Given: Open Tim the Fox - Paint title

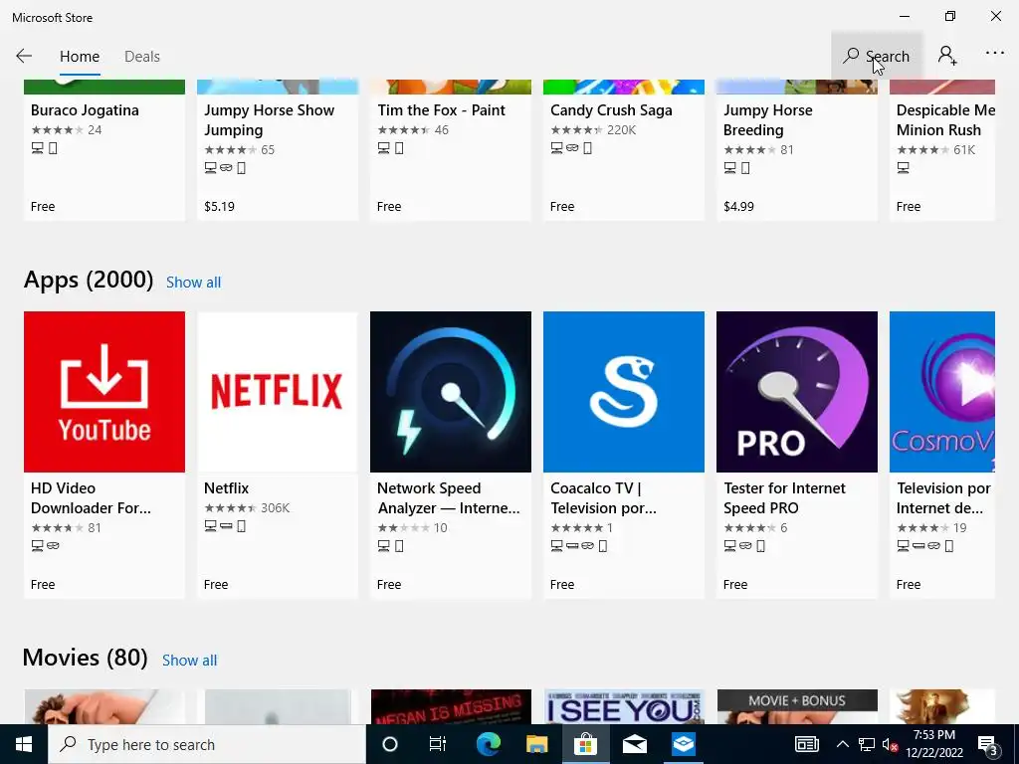Looking at the screenshot, I should pyautogui.click(x=441, y=110).
